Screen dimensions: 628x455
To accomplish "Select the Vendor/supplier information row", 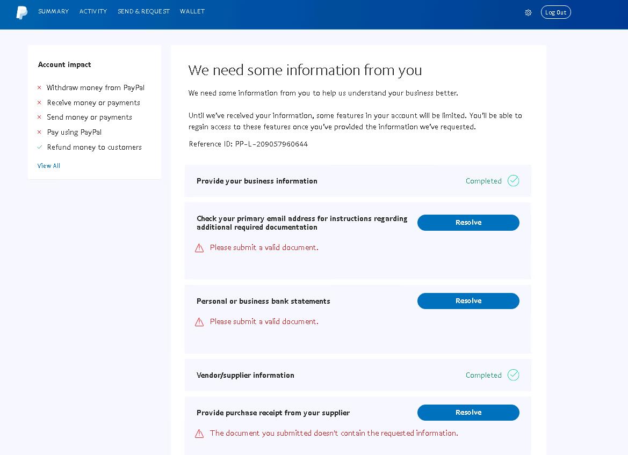I will 358,375.
